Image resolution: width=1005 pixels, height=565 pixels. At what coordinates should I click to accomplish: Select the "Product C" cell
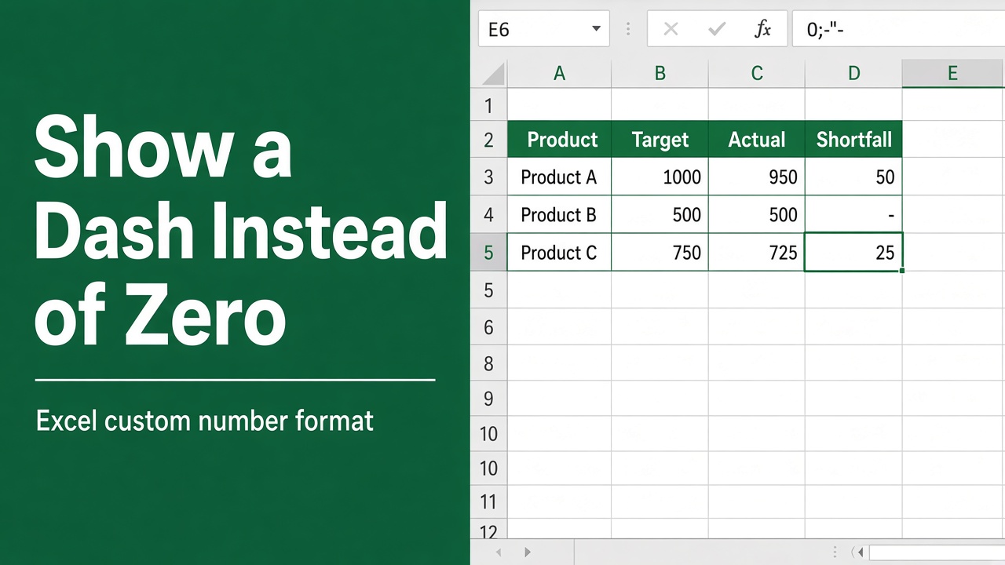[x=559, y=253]
